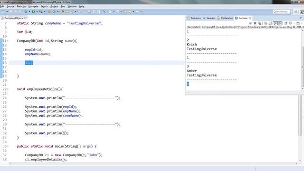This screenshot has height=171, width=304.
Task: Open the Source menu
Action: pos(10,6)
